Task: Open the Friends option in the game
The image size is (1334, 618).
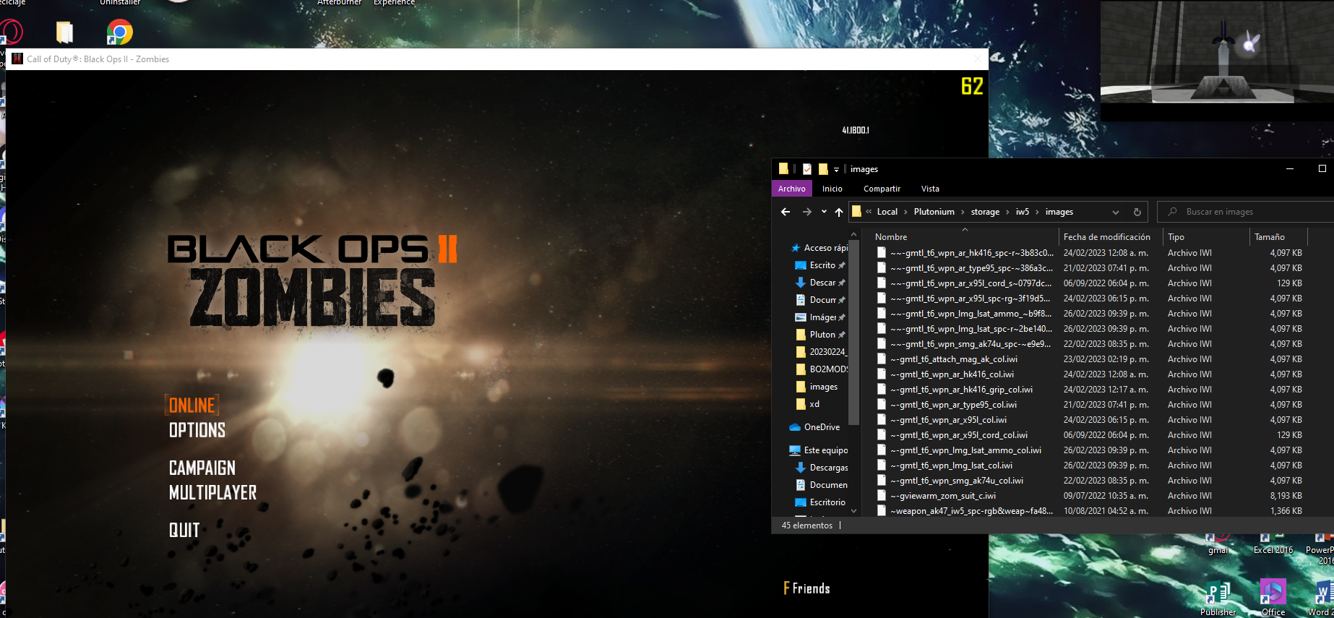Action: 806,588
